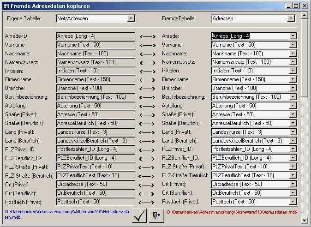Expand the right Landeskürzel (Text - 3) combo
The height and width of the screenshot is (227, 311).
coord(293,131)
